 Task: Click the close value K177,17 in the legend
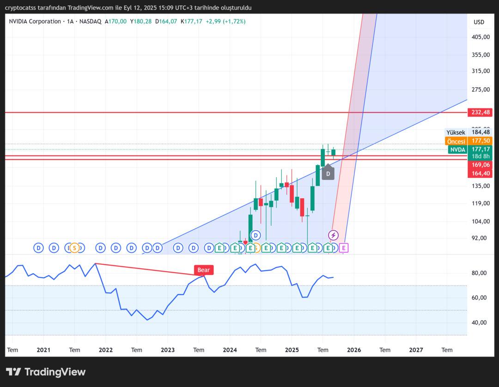tap(191, 21)
